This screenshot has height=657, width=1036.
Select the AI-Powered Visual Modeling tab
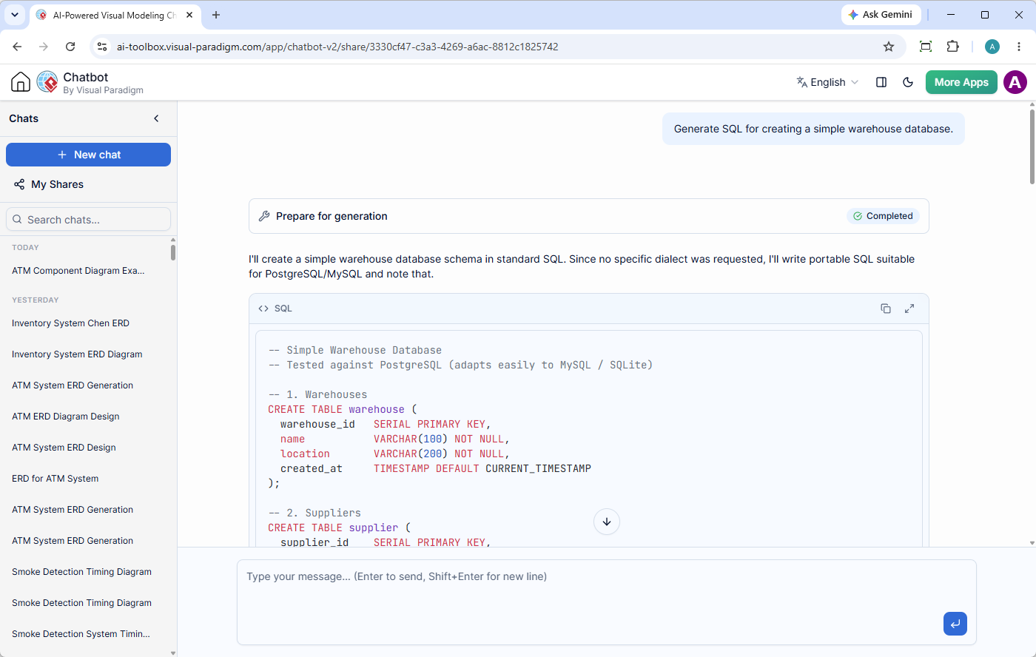pos(115,15)
